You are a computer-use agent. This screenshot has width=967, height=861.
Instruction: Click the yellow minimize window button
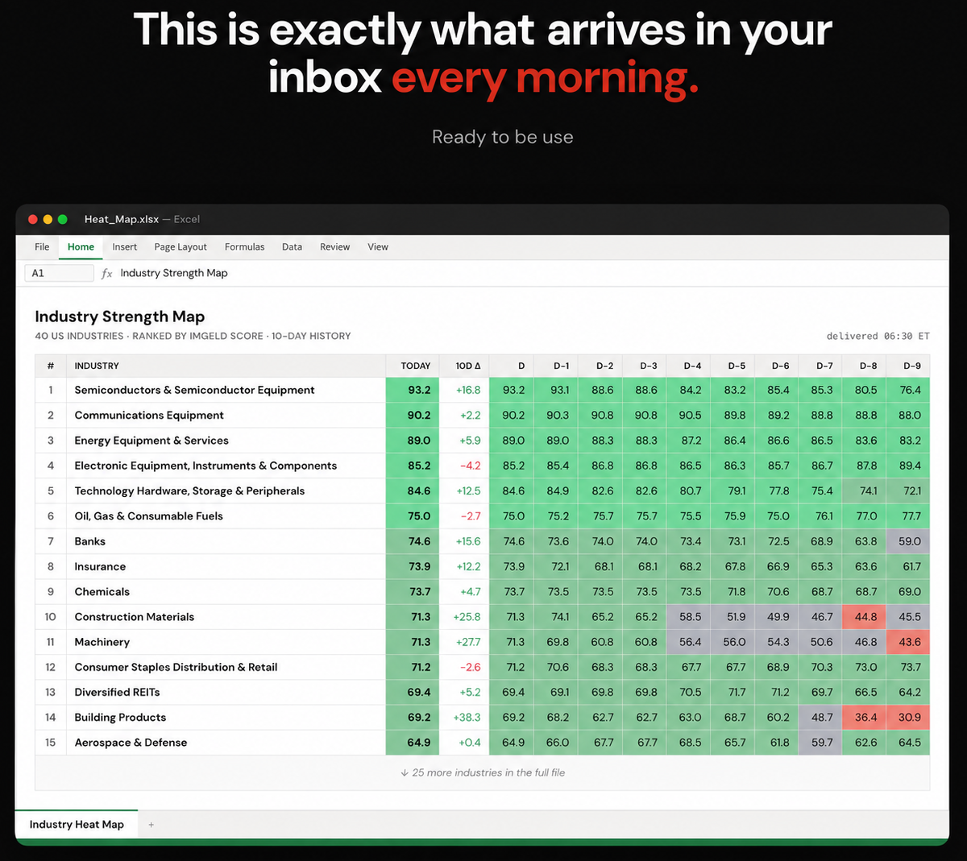48,219
